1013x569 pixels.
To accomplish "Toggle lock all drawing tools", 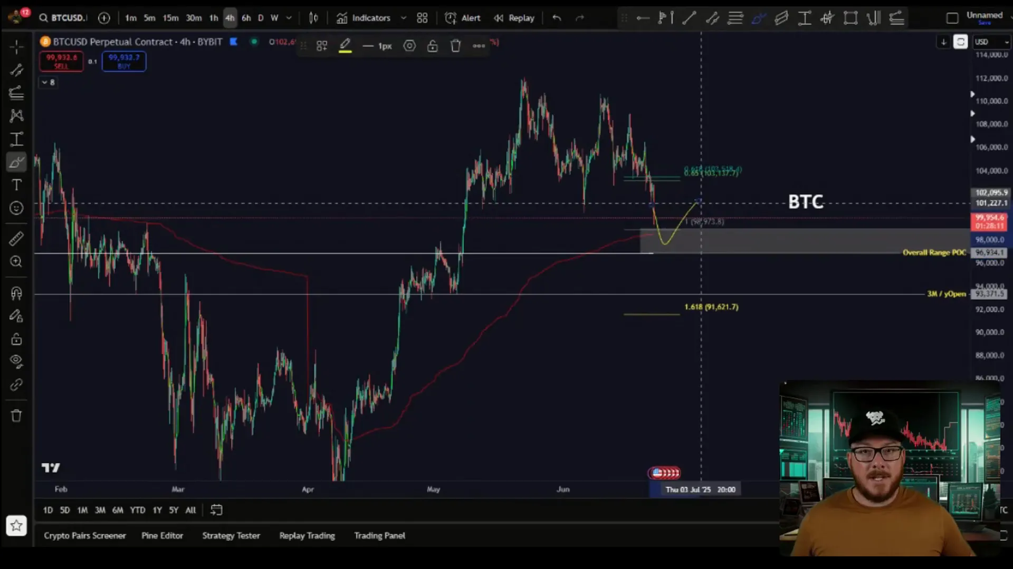I will (16, 339).
